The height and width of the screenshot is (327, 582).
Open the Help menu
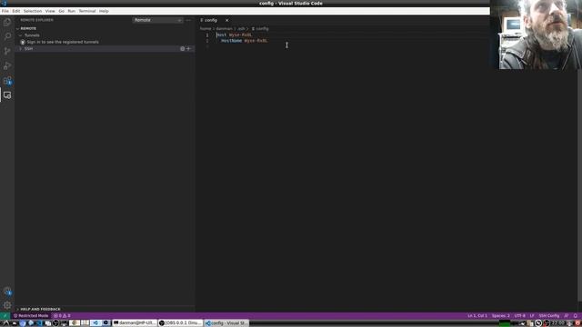[104, 11]
